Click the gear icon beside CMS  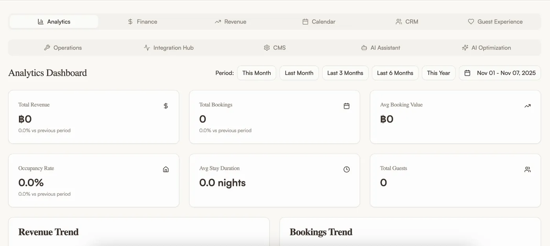267,47
